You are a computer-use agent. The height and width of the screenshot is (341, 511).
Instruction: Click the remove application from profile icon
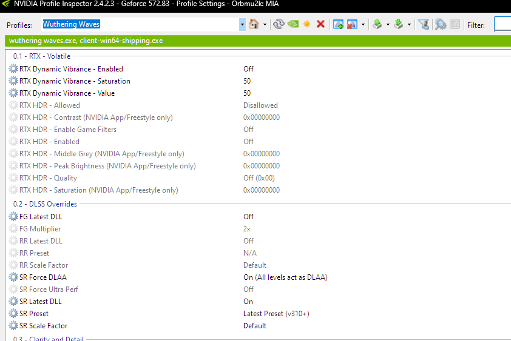click(352, 24)
